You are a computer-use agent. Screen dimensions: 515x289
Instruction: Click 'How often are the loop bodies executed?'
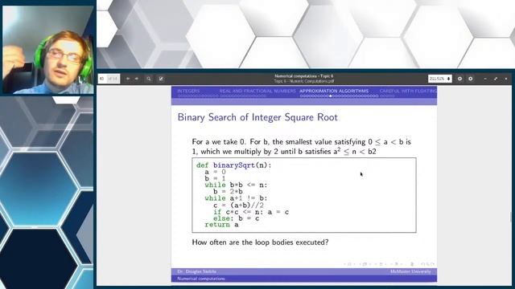pos(260,242)
